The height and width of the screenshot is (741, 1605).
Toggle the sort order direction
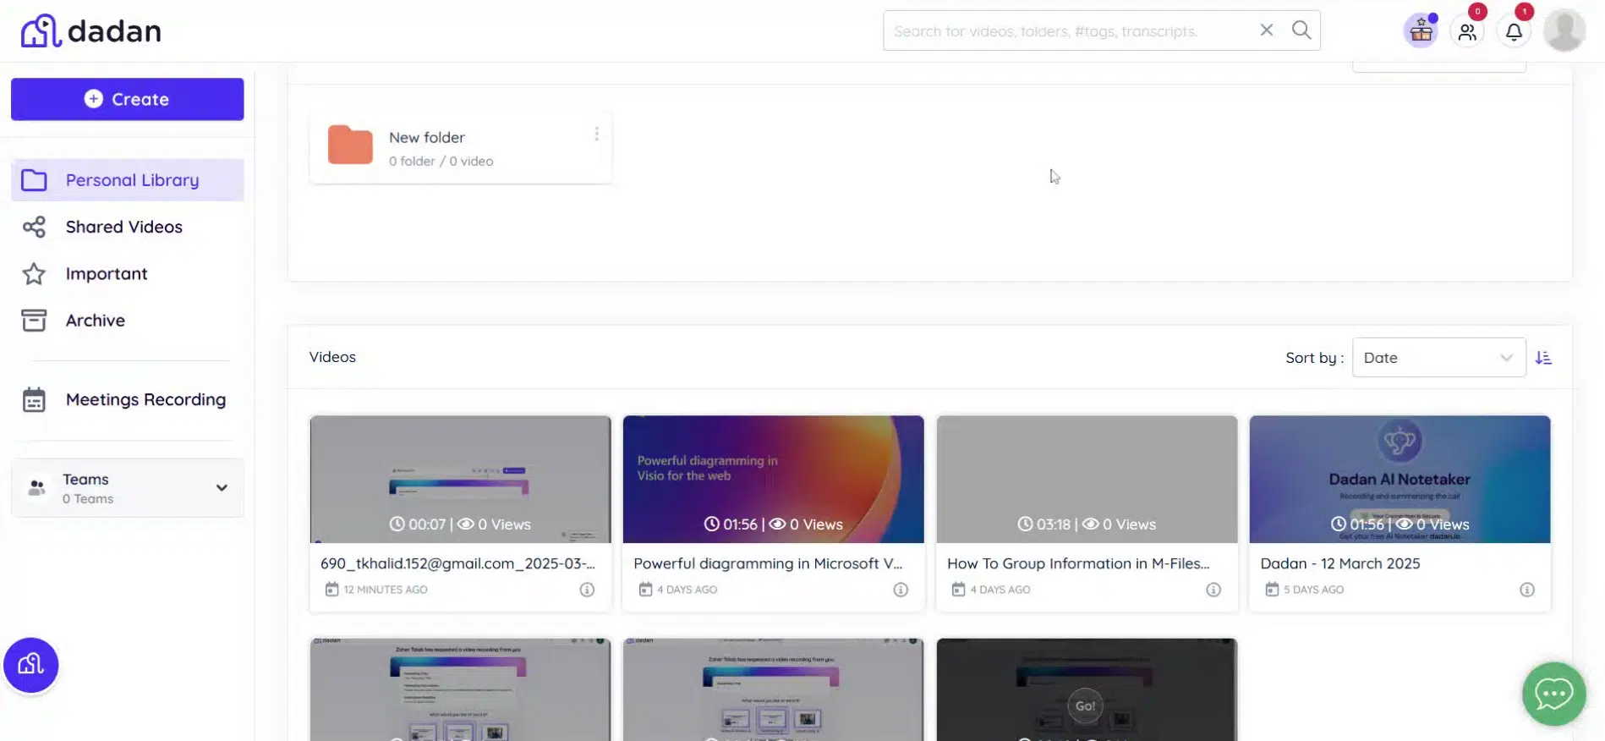point(1543,358)
